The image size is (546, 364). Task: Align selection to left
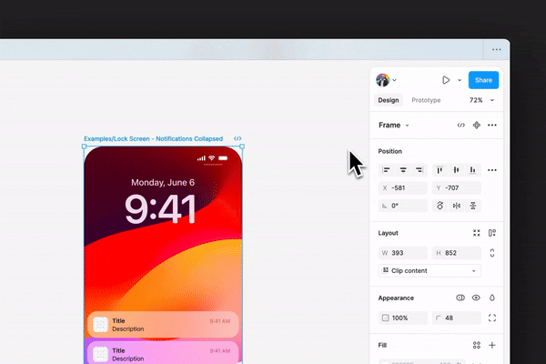[x=387, y=170]
